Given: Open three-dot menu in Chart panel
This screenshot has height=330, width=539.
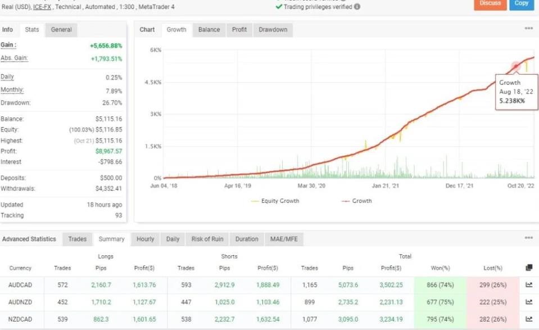Looking at the screenshot, I should point(528,29).
